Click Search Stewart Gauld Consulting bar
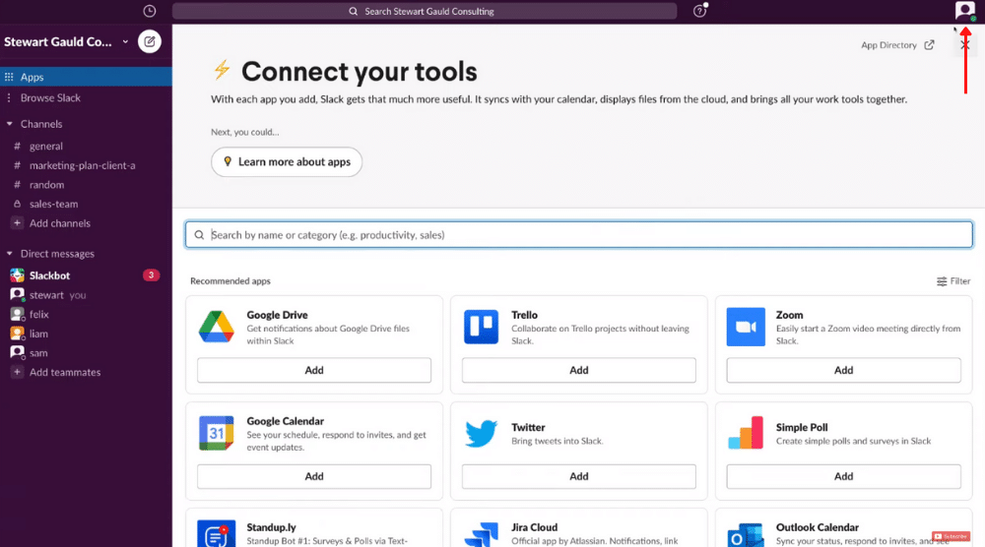 [425, 11]
